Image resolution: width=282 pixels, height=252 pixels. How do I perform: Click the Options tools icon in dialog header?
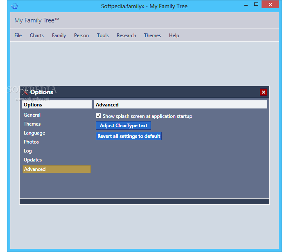(x=25, y=92)
